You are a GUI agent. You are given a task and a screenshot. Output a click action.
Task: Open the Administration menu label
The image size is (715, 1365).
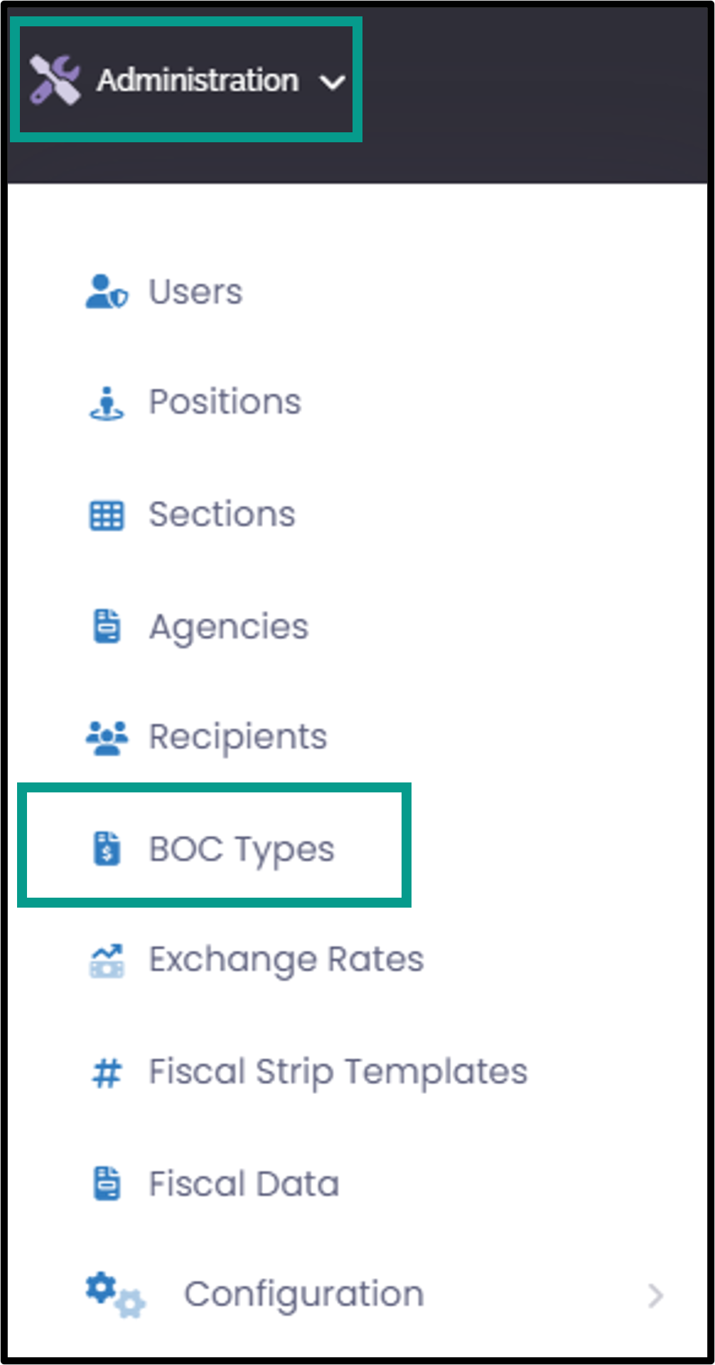point(198,80)
